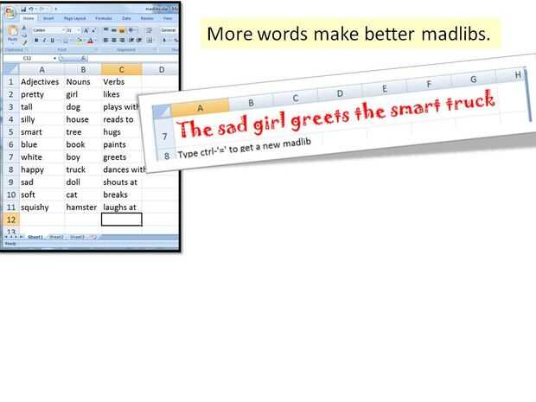Click the Align Text Left icon

tap(106, 41)
